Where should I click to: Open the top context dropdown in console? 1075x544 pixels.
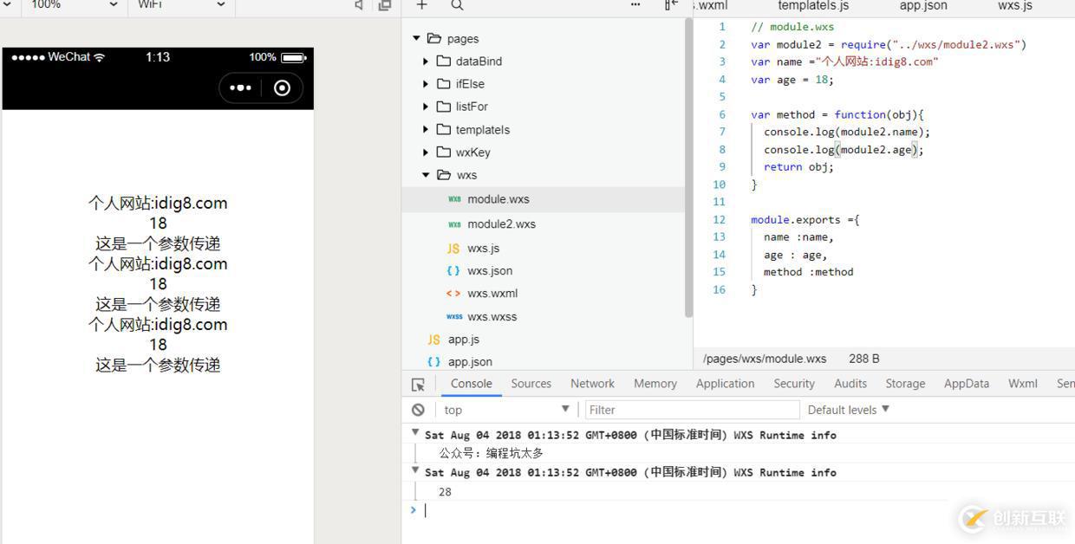(x=506, y=410)
